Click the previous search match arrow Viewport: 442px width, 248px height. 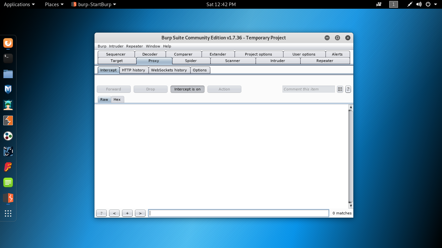pos(114,213)
